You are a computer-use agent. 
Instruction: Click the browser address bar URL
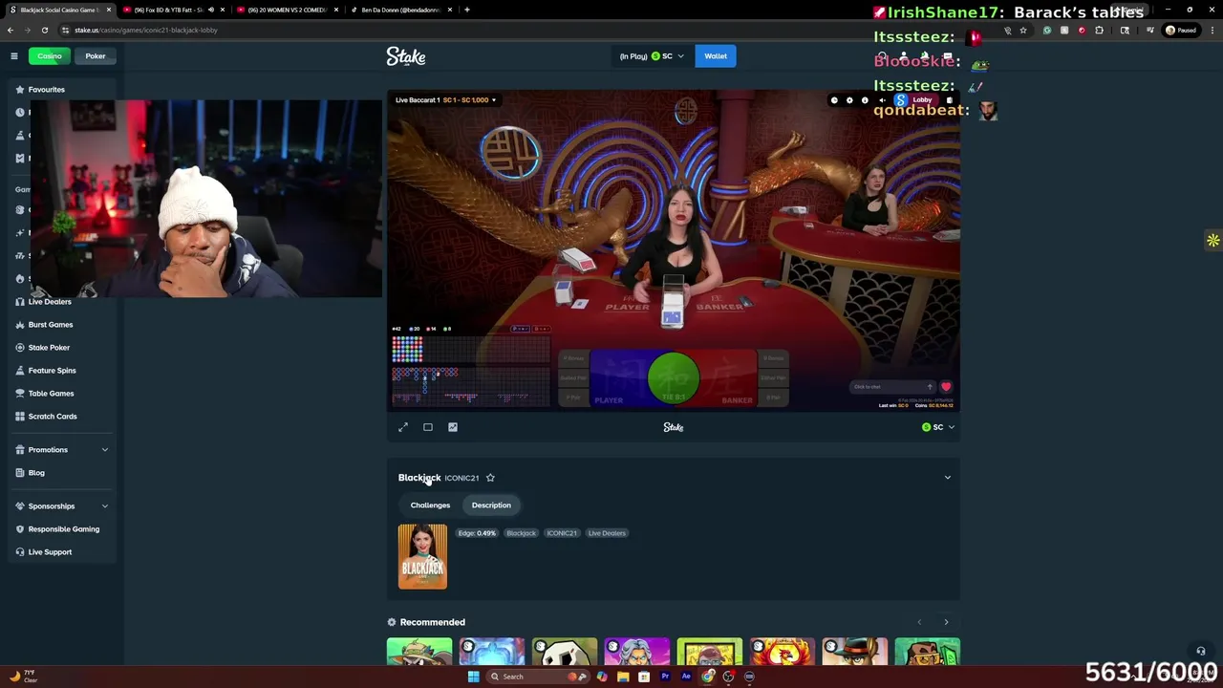point(146,30)
